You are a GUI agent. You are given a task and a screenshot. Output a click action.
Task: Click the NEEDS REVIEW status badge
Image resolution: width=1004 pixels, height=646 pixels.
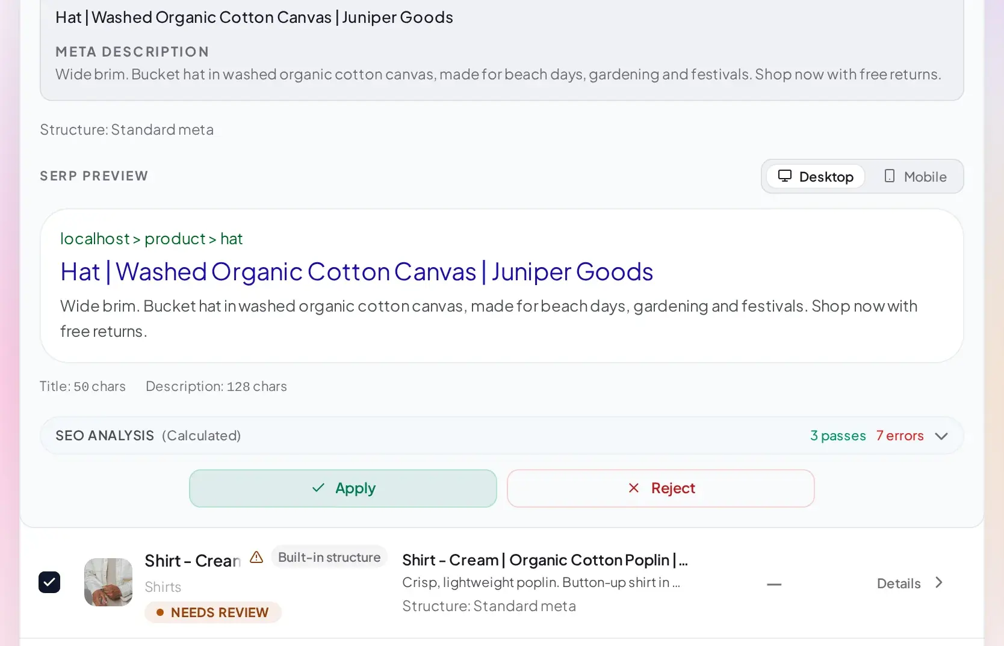click(213, 612)
